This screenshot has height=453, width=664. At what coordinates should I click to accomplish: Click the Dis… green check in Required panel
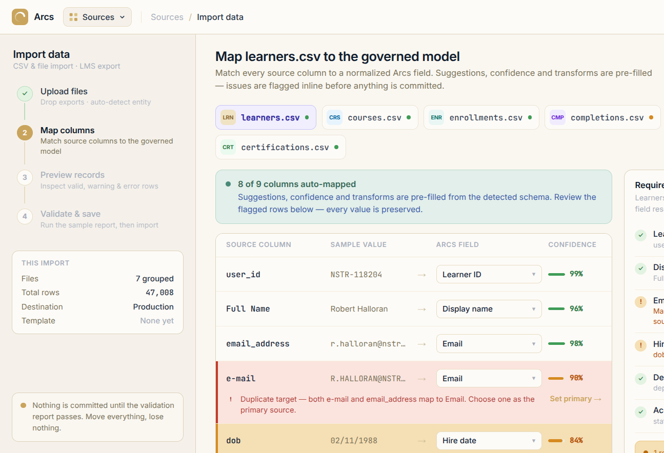click(640, 269)
